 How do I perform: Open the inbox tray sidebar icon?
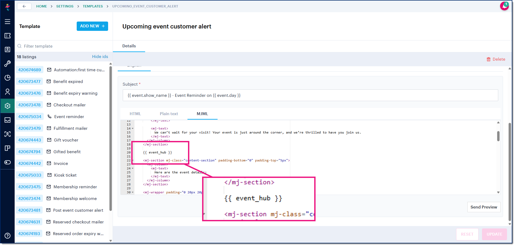coord(7,120)
